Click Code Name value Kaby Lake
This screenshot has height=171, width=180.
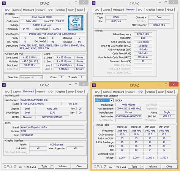pyautogui.click(x=31, y=21)
